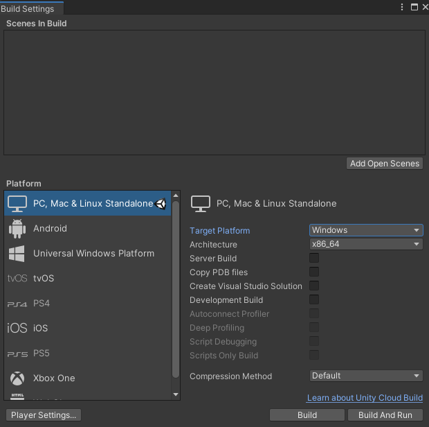The width and height of the screenshot is (429, 427).
Task: Click the Target Platform label
Action: tap(220, 231)
